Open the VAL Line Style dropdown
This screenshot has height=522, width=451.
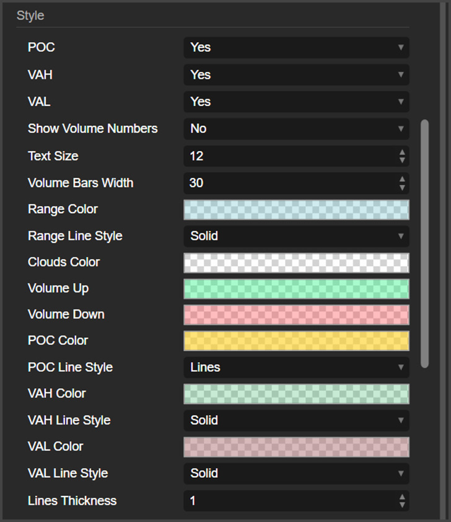coord(296,474)
